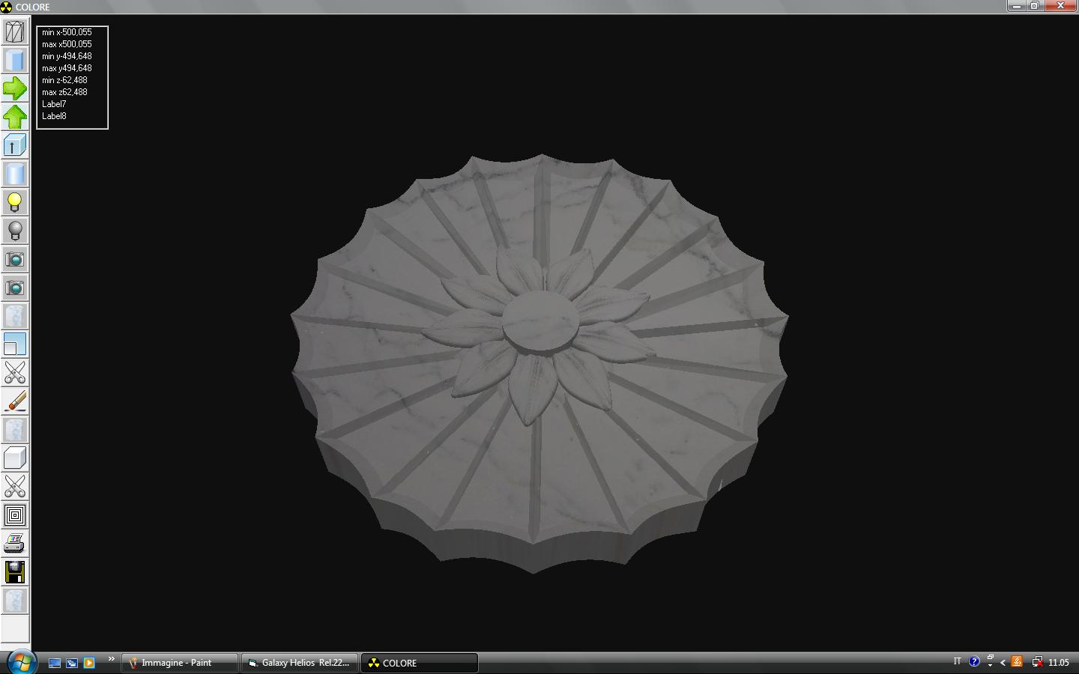Select the blue overlapping squares icon
This screenshot has height=674, width=1079.
point(15,344)
